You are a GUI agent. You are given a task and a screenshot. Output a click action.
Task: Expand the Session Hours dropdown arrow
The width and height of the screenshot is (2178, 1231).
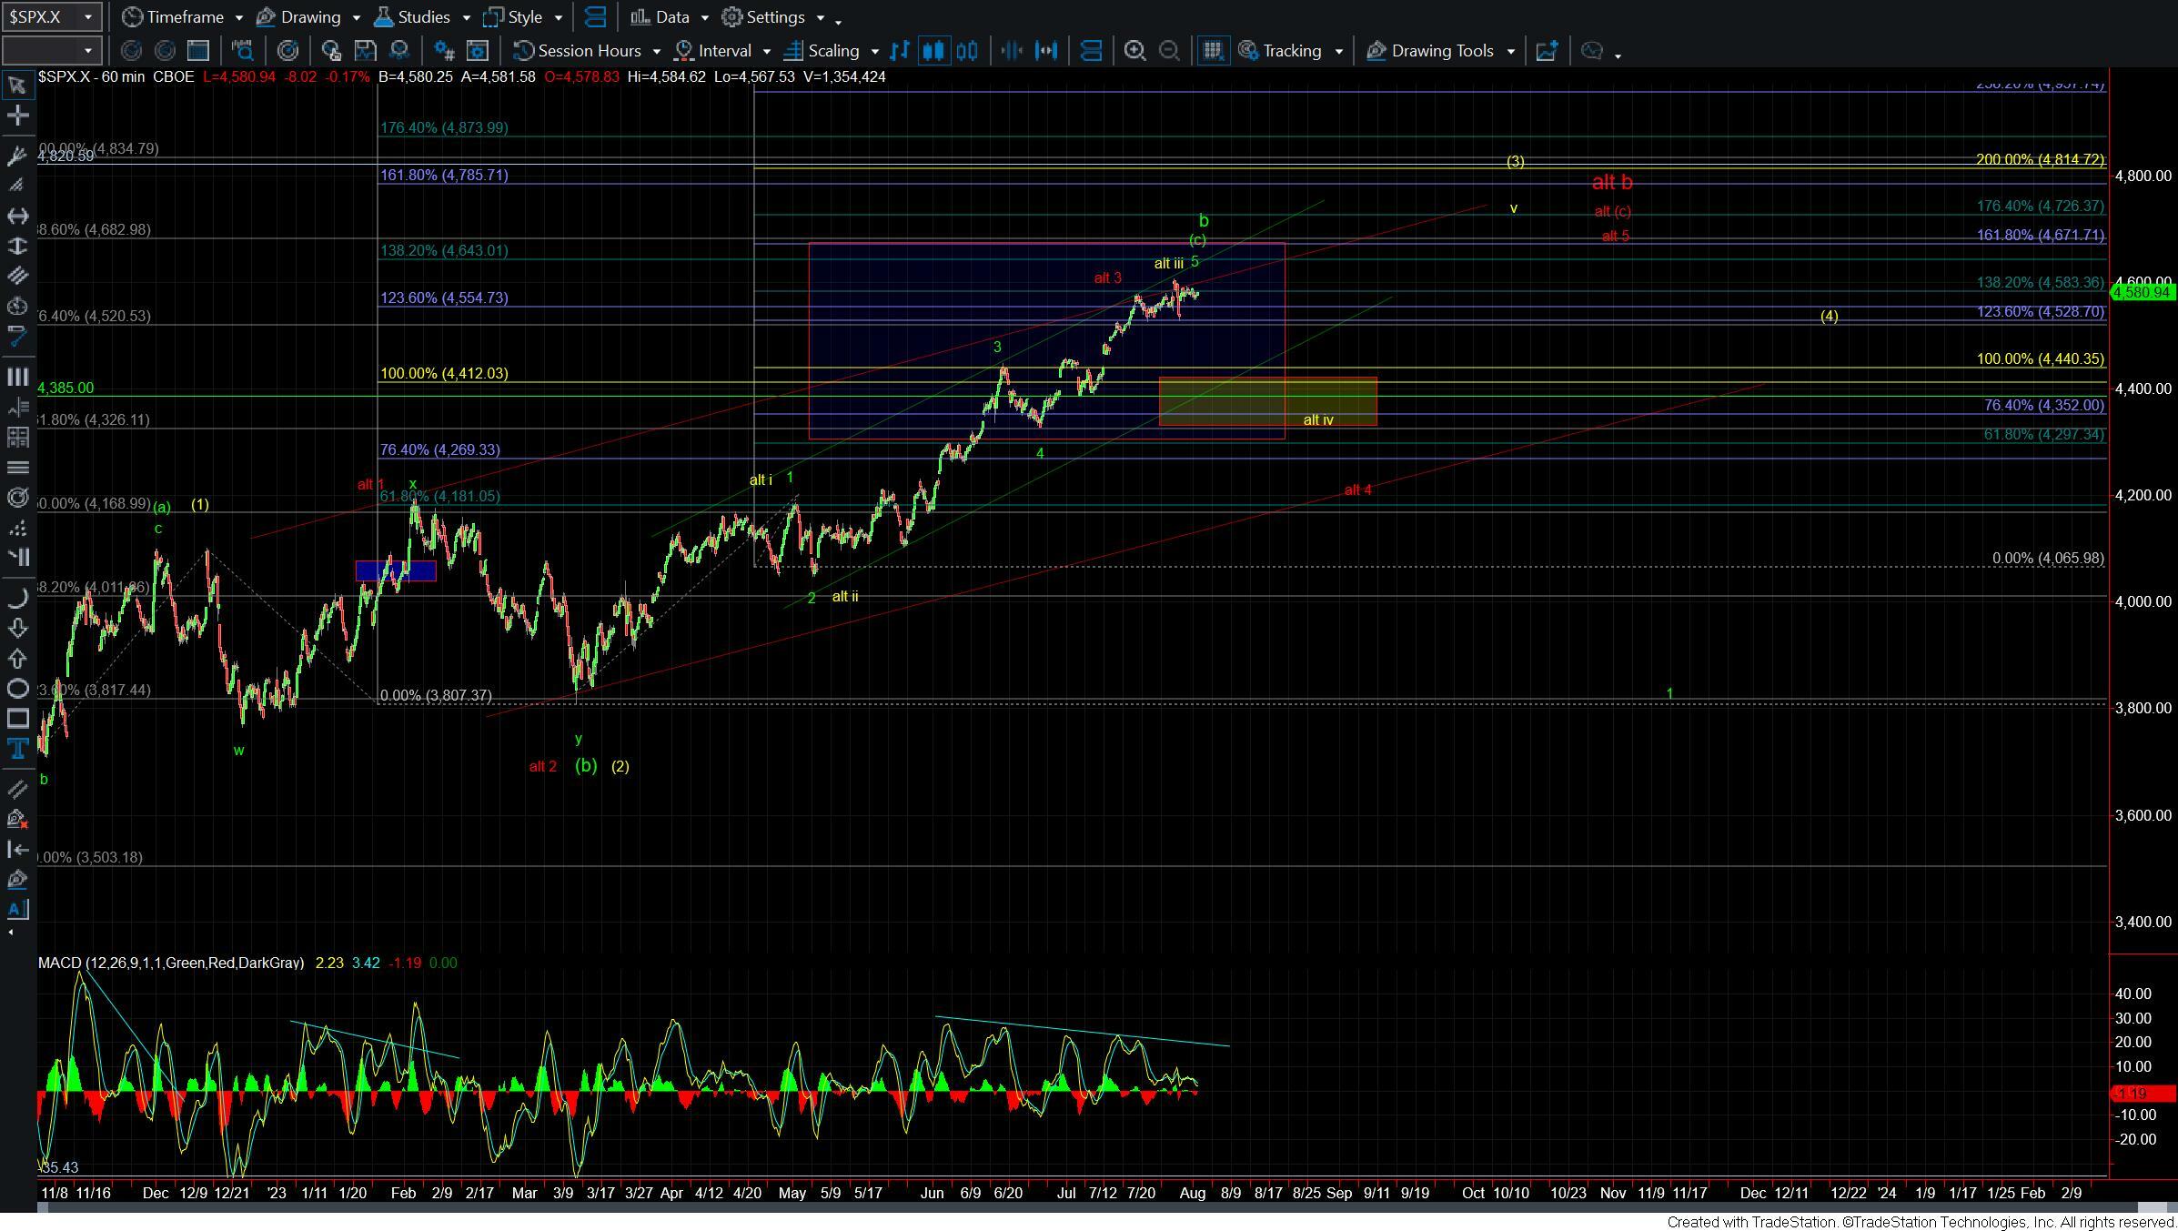point(657,51)
